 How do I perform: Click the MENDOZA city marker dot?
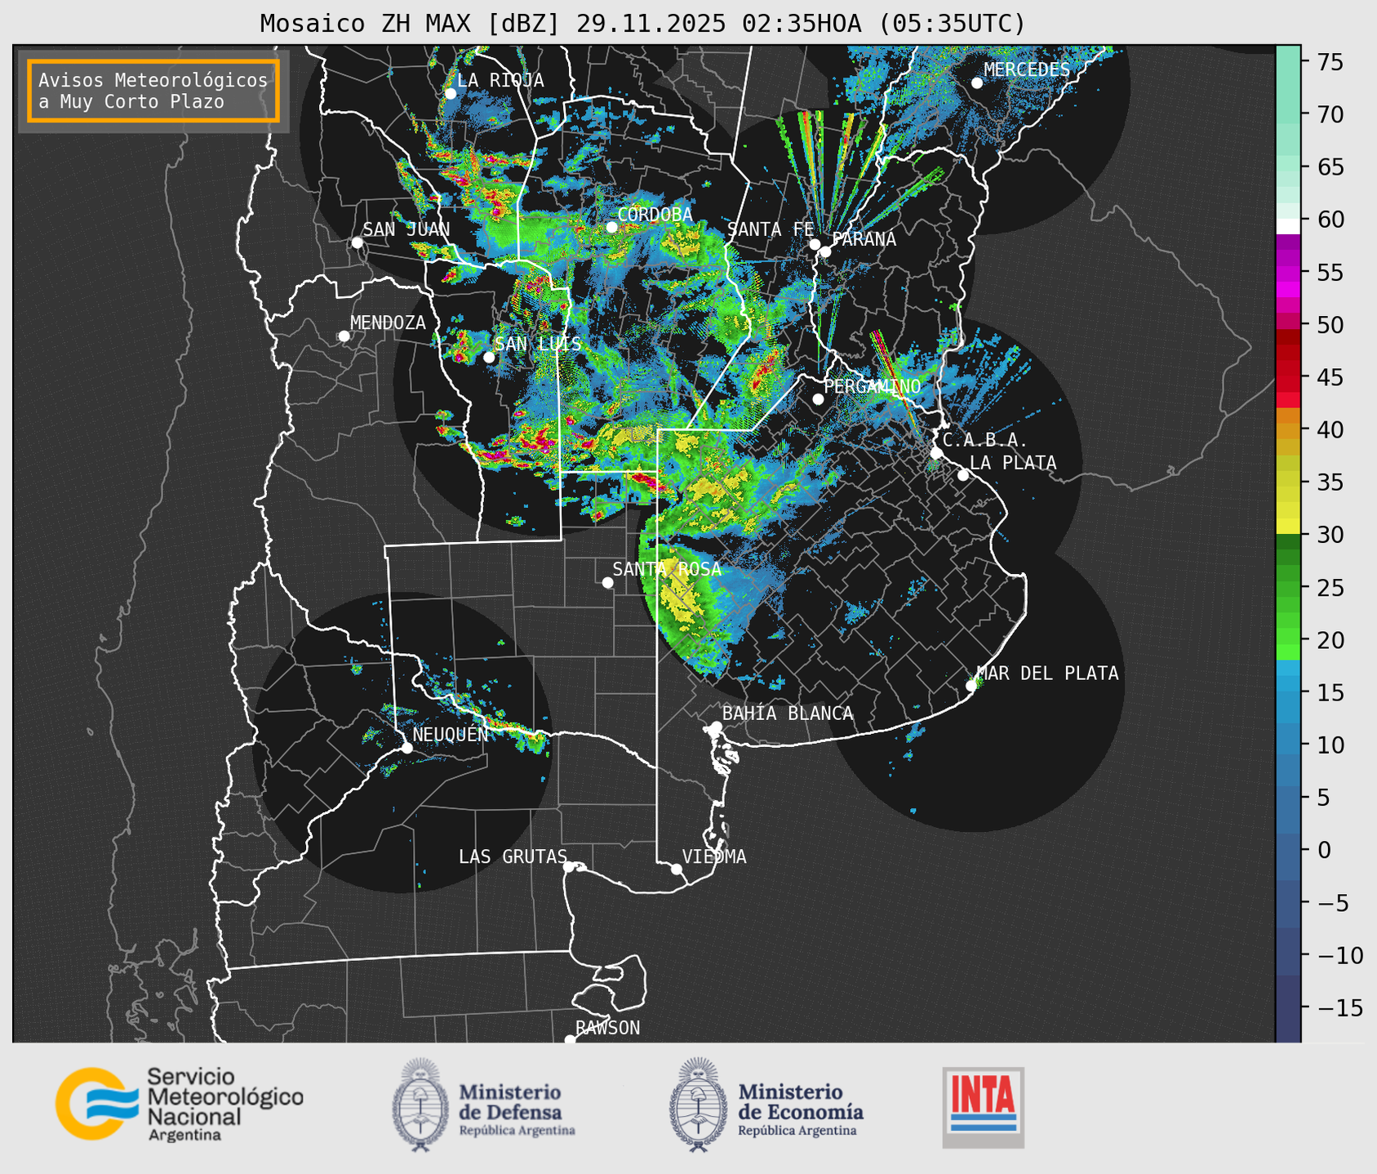coord(344,336)
